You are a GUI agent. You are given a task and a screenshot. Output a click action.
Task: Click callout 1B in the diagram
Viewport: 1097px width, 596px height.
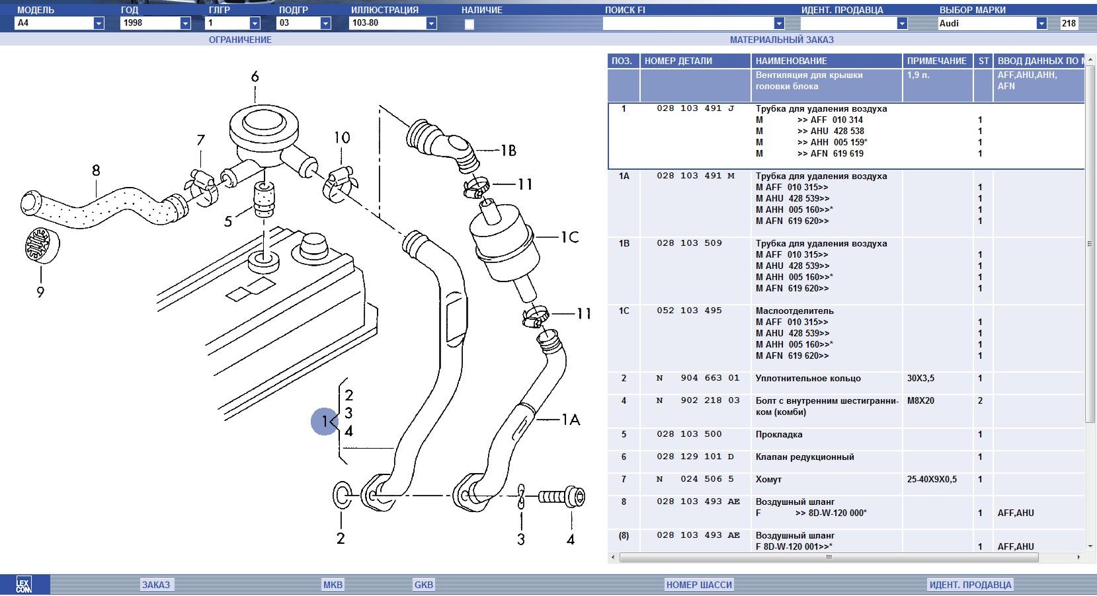508,151
